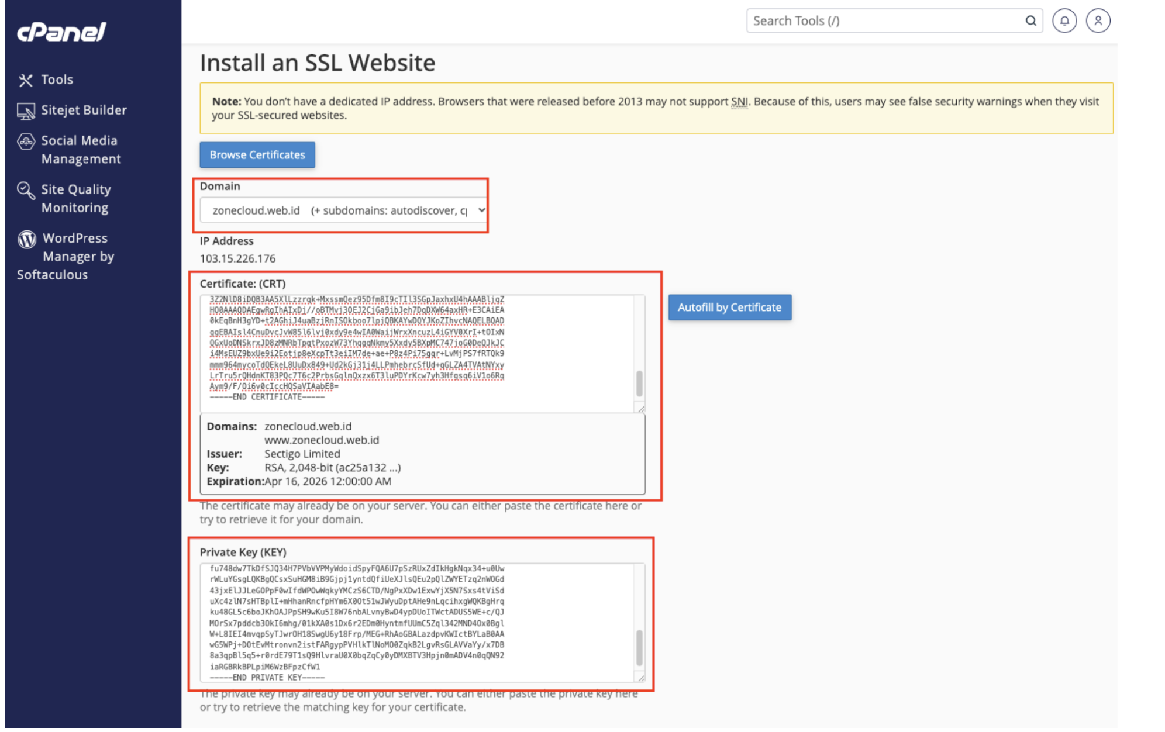Click the private key textarea resize handle
1165x732 pixels.
[x=640, y=678]
